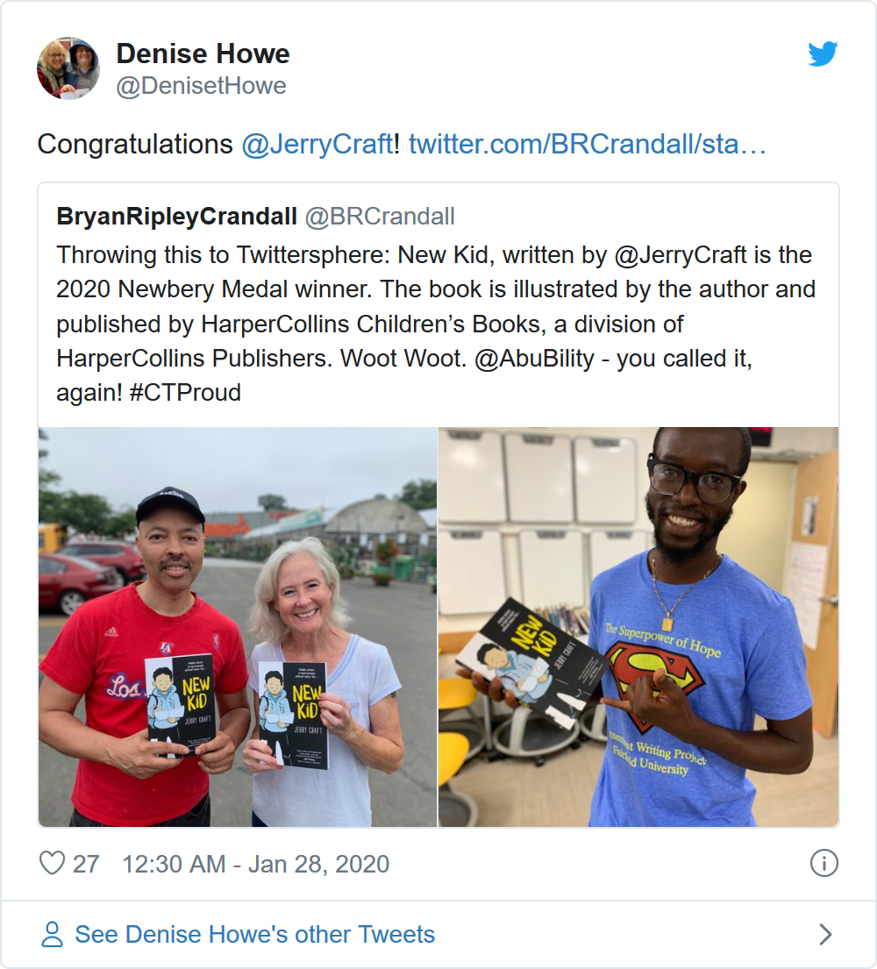Open the #CTProud hashtag
The width and height of the screenshot is (877, 969).
[185, 392]
